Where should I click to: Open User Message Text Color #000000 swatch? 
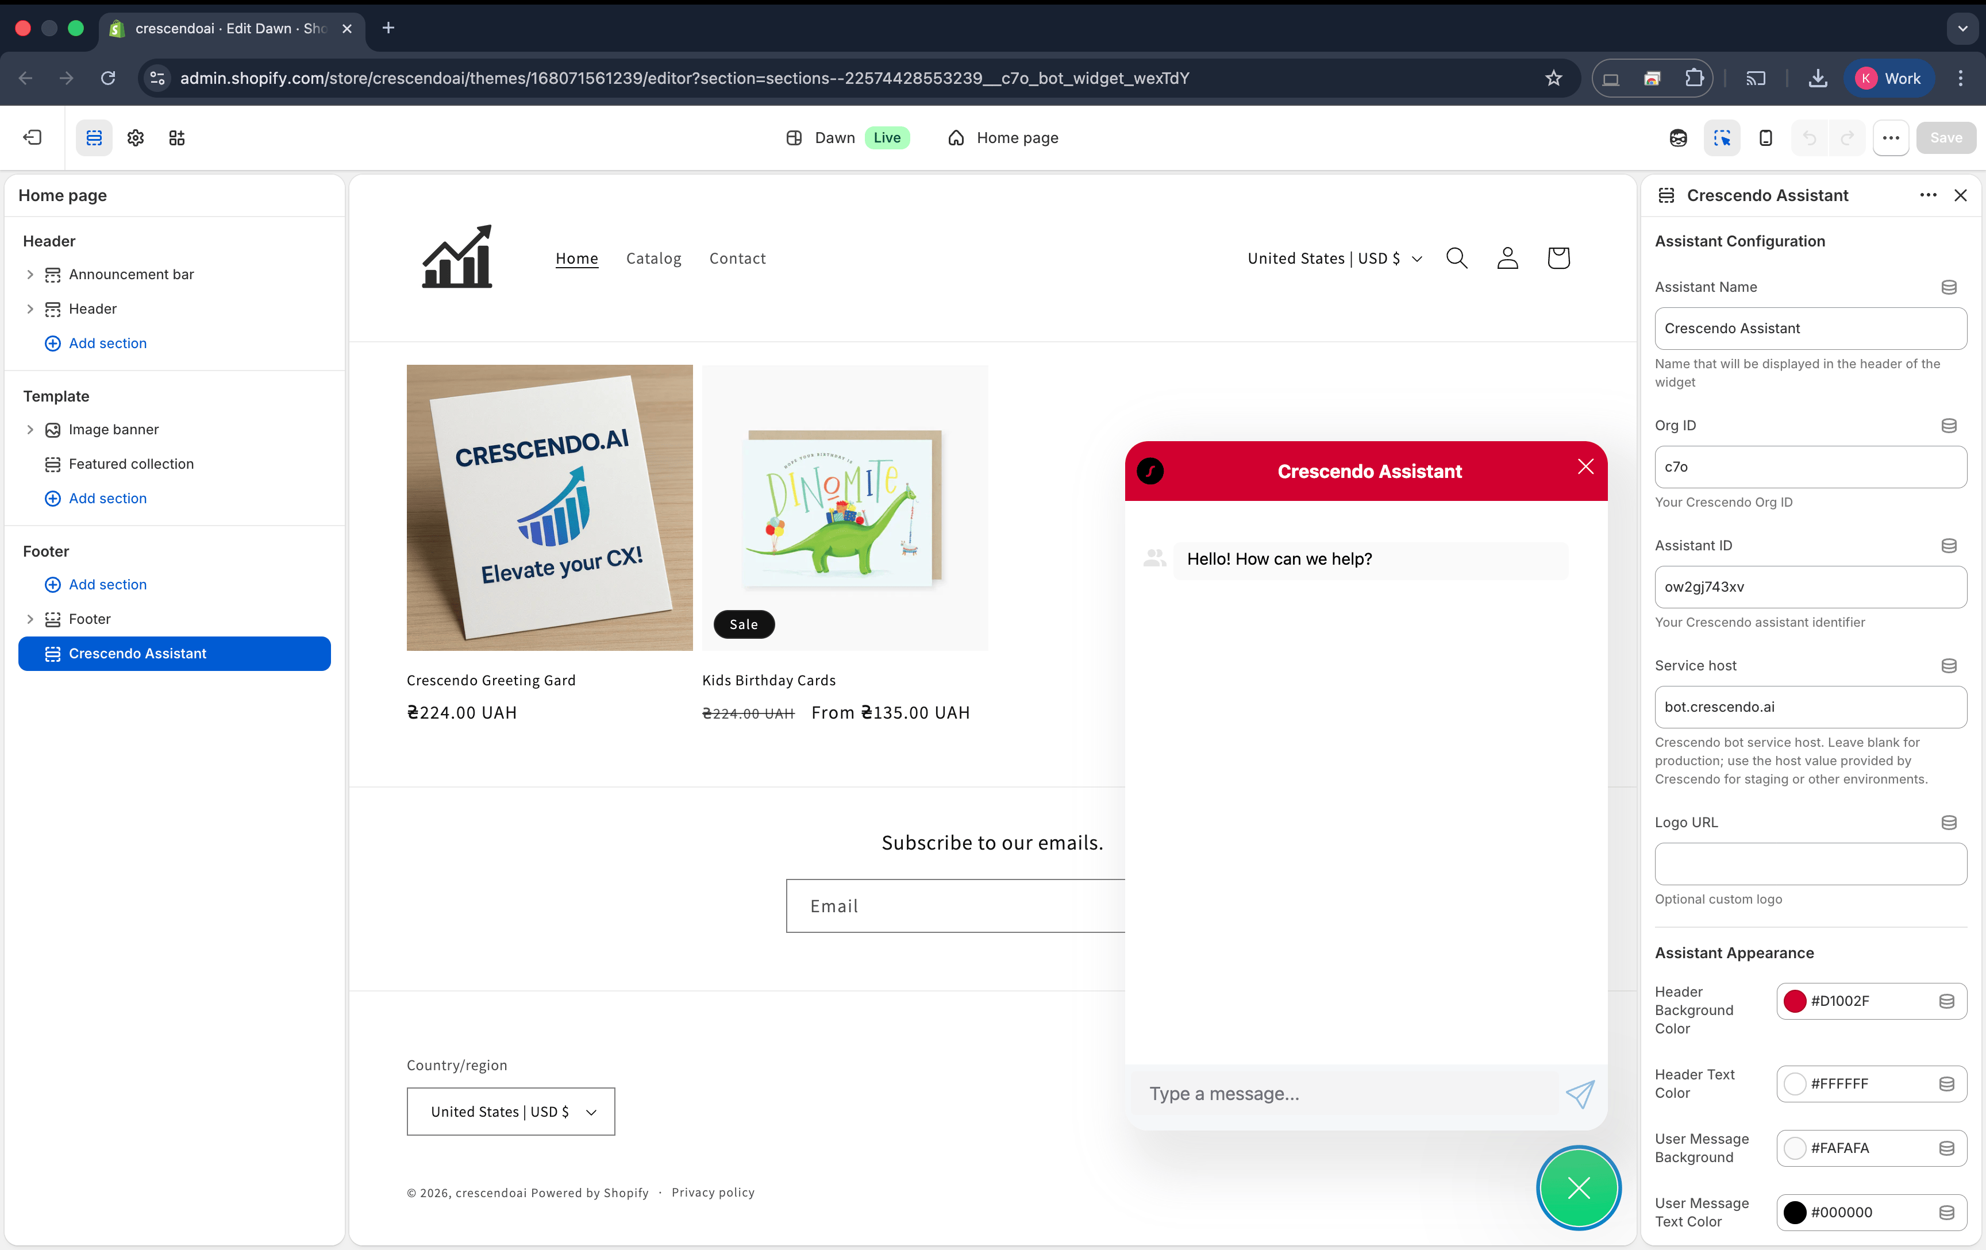(1795, 1212)
